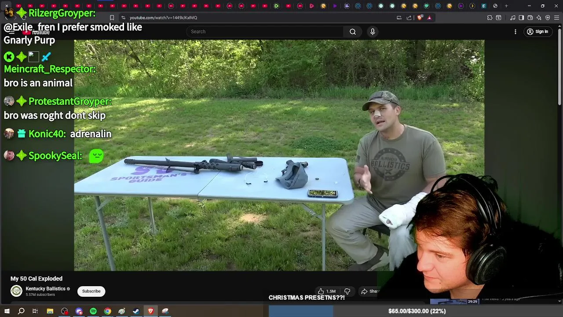This screenshot has width=563, height=317.
Task: Open Task View on the taskbar
Action: click(35, 311)
